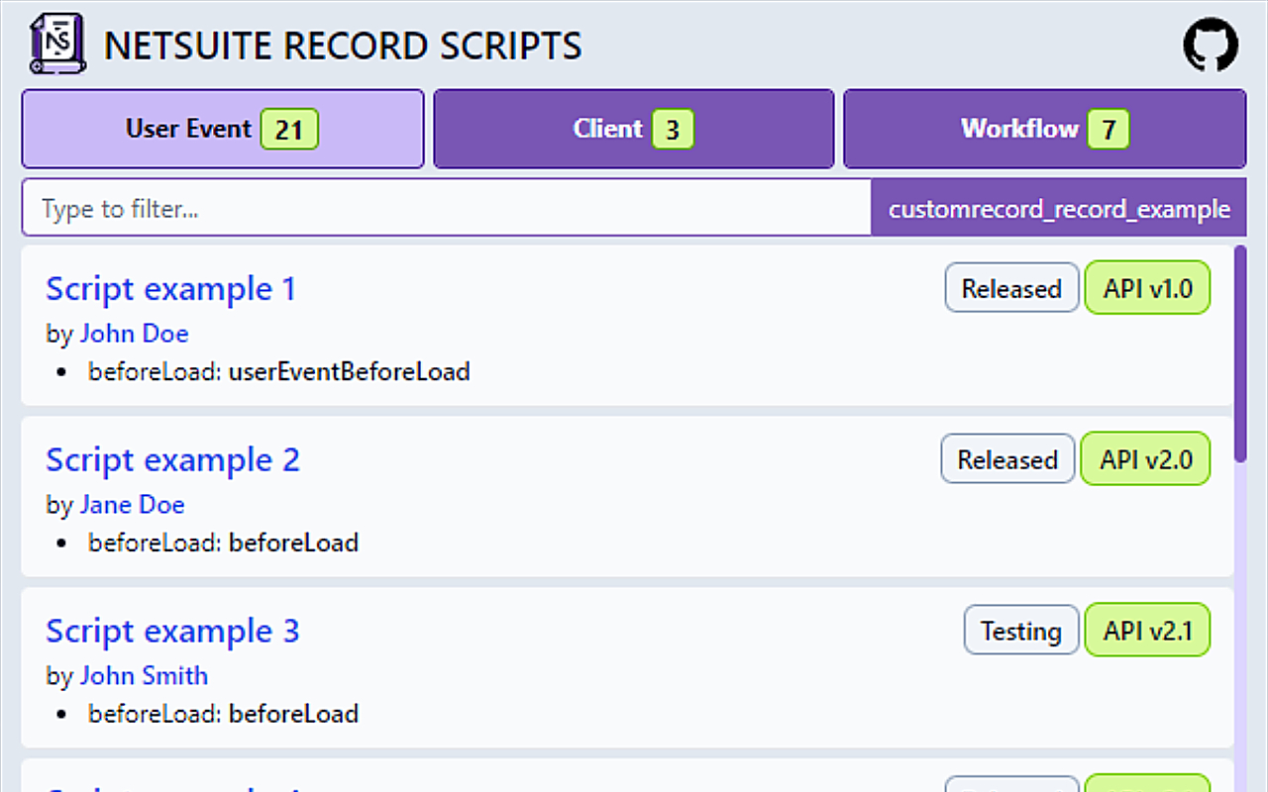Click the Client count badge showing 3
This screenshot has width=1268, height=792.
673,129
